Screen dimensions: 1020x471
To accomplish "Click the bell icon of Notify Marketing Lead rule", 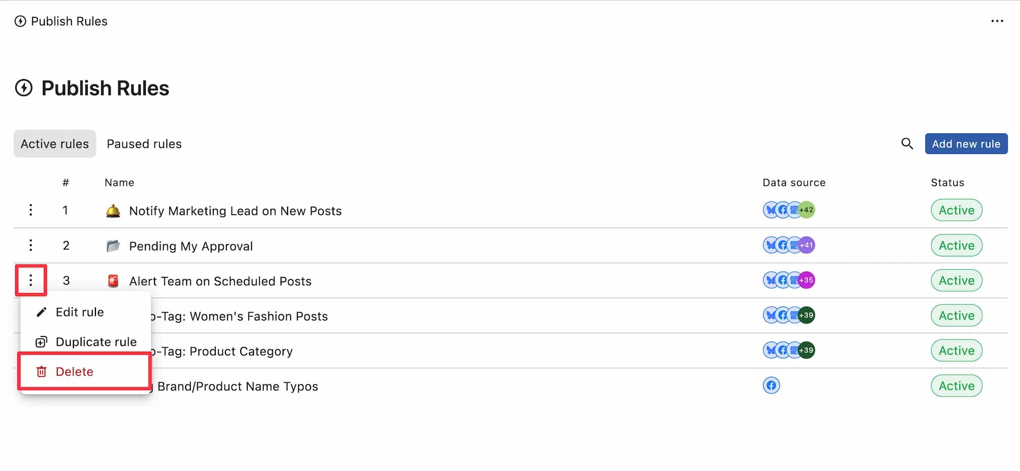I will 113,211.
